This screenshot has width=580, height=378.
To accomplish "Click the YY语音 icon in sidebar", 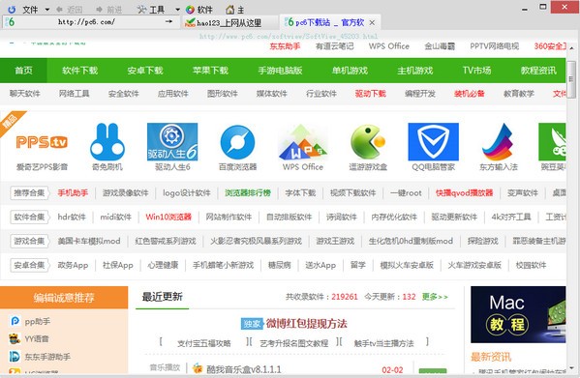I will pyautogui.click(x=15, y=338).
